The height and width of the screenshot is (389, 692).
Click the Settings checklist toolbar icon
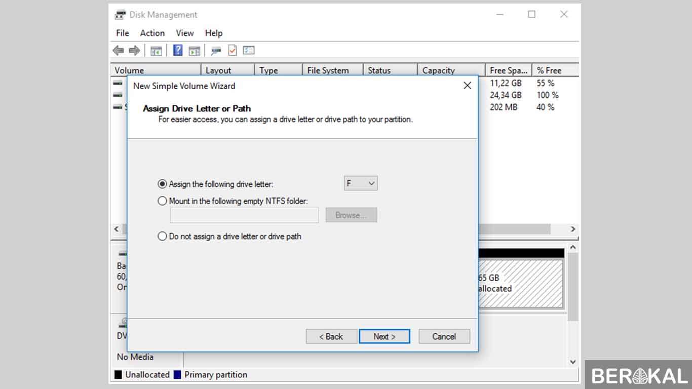[x=248, y=50]
